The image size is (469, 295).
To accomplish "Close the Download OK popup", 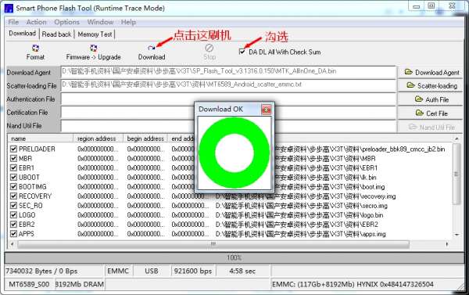I will 267,110.
